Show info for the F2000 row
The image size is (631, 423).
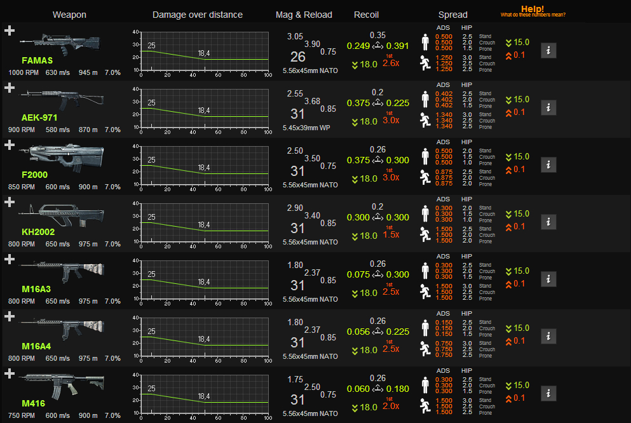point(548,164)
